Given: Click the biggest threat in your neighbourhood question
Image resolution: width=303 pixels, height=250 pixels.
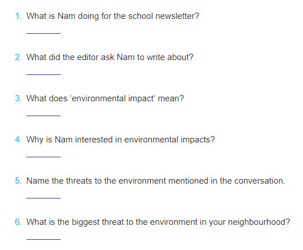Looking at the screenshot, I should click(x=158, y=222).
